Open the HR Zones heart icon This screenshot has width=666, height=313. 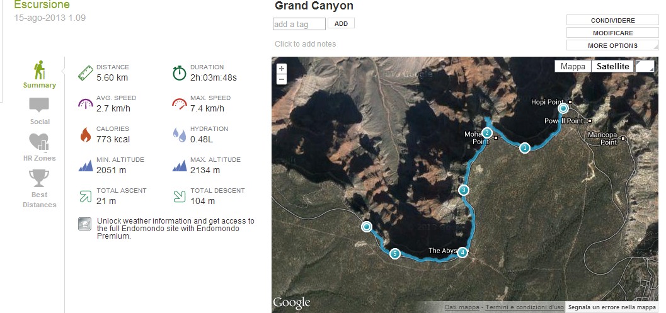(39, 142)
